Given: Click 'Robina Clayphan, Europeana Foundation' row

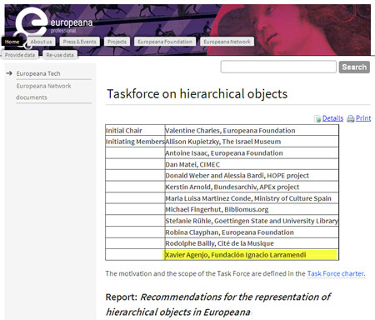Looking at the screenshot, I should [x=252, y=232].
